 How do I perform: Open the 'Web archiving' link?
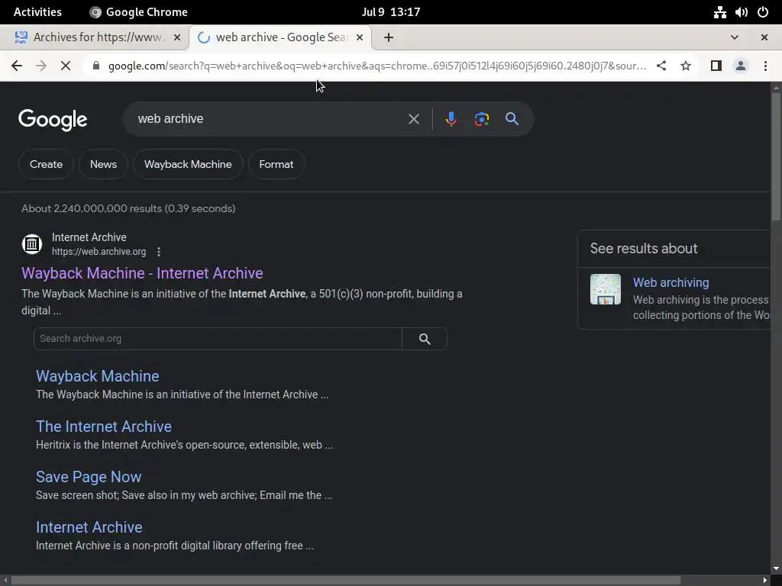pos(671,282)
